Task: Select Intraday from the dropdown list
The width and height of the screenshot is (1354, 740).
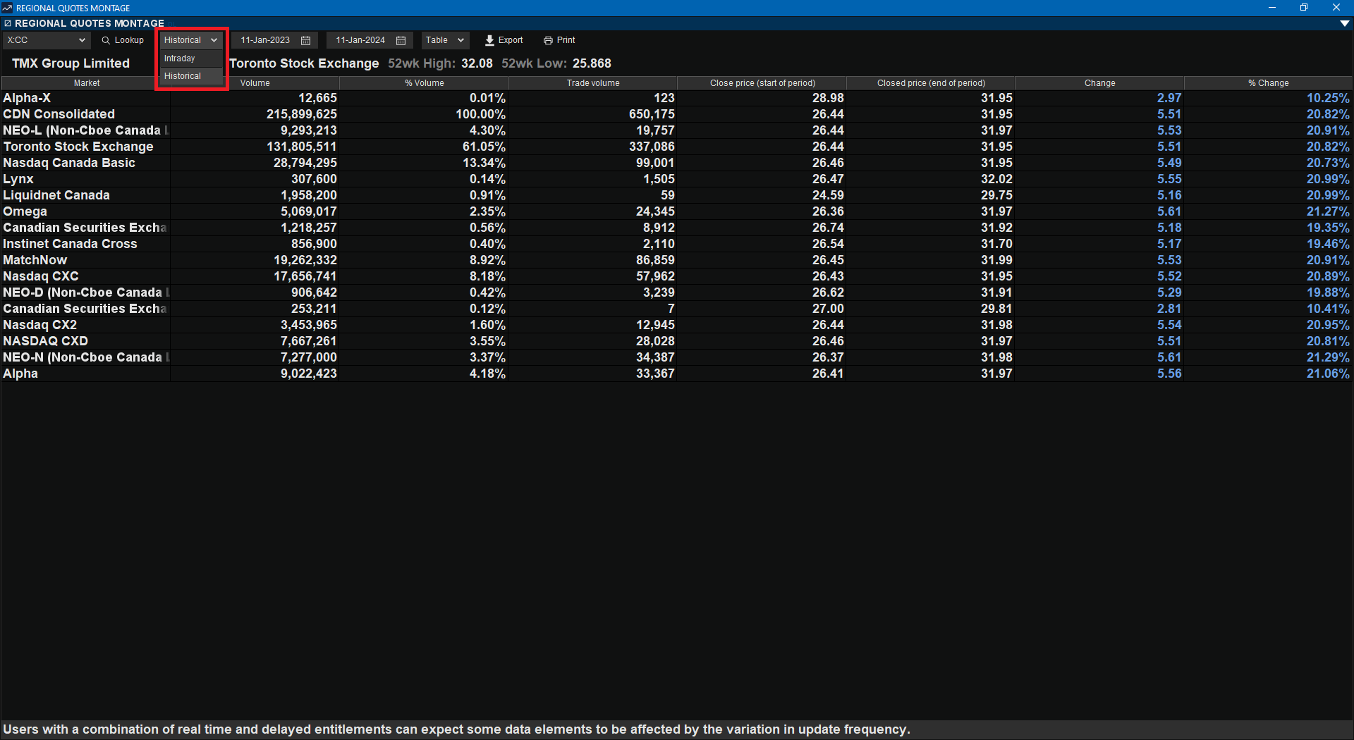Action: click(x=191, y=58)
